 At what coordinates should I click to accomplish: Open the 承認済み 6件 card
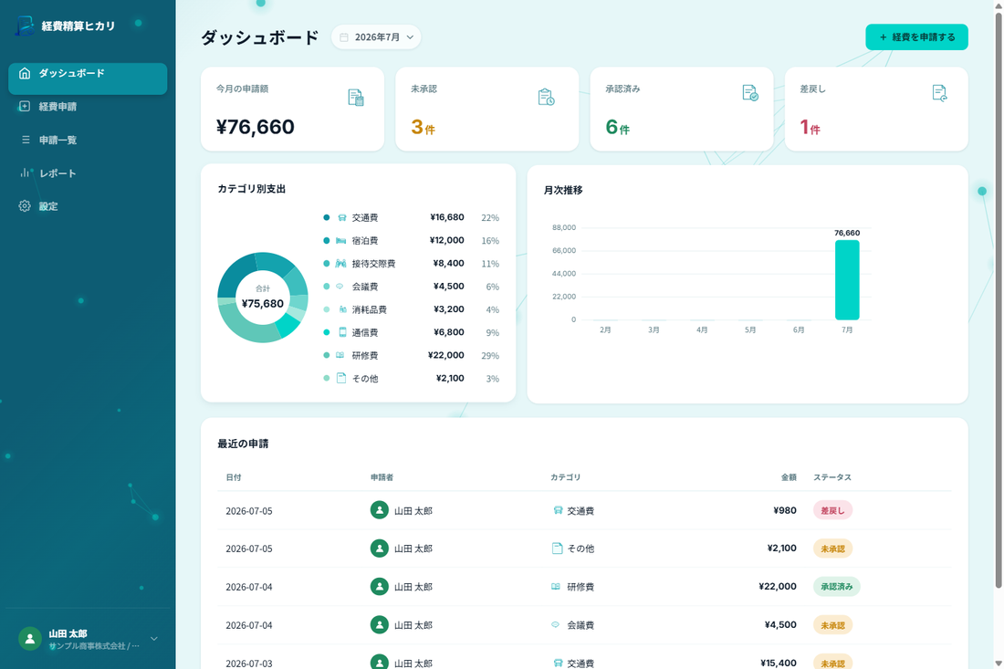pos(681,110)
